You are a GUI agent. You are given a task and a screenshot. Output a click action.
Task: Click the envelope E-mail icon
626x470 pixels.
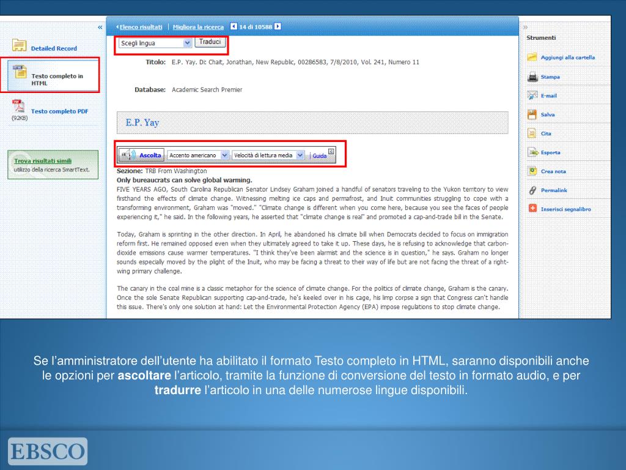[532, 95]
